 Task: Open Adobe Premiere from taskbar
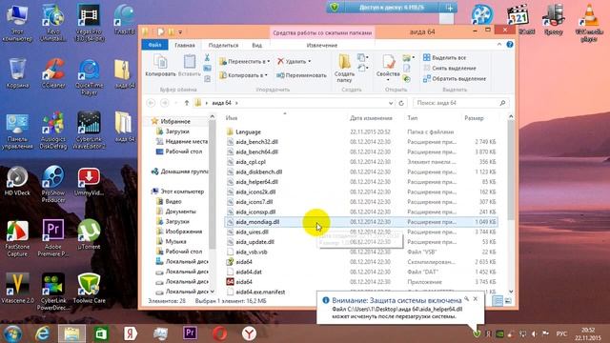click(x=190, y=333)
